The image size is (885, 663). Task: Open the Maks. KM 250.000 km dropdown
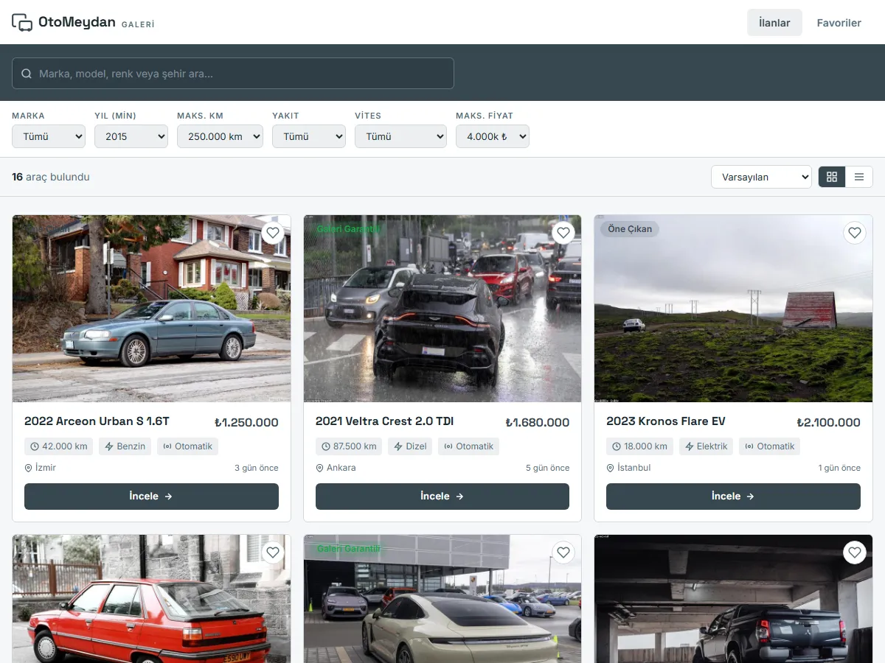220,136
